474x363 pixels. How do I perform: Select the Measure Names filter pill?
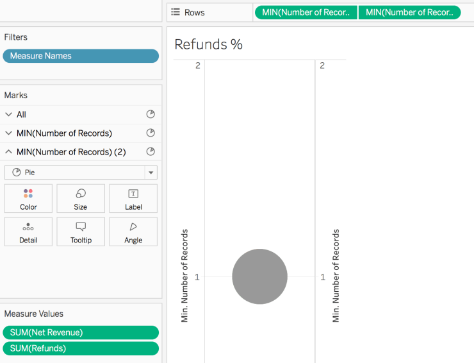[81, 56]
